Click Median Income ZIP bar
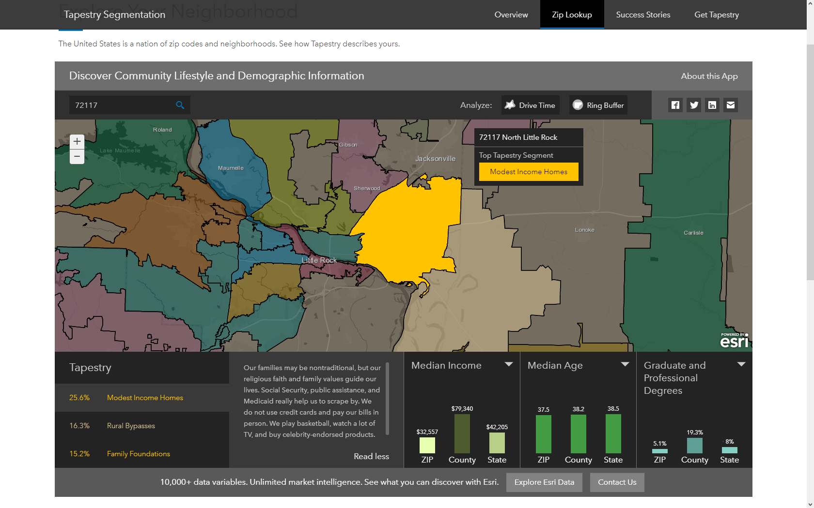814x508 pixels. click(427, 445)
